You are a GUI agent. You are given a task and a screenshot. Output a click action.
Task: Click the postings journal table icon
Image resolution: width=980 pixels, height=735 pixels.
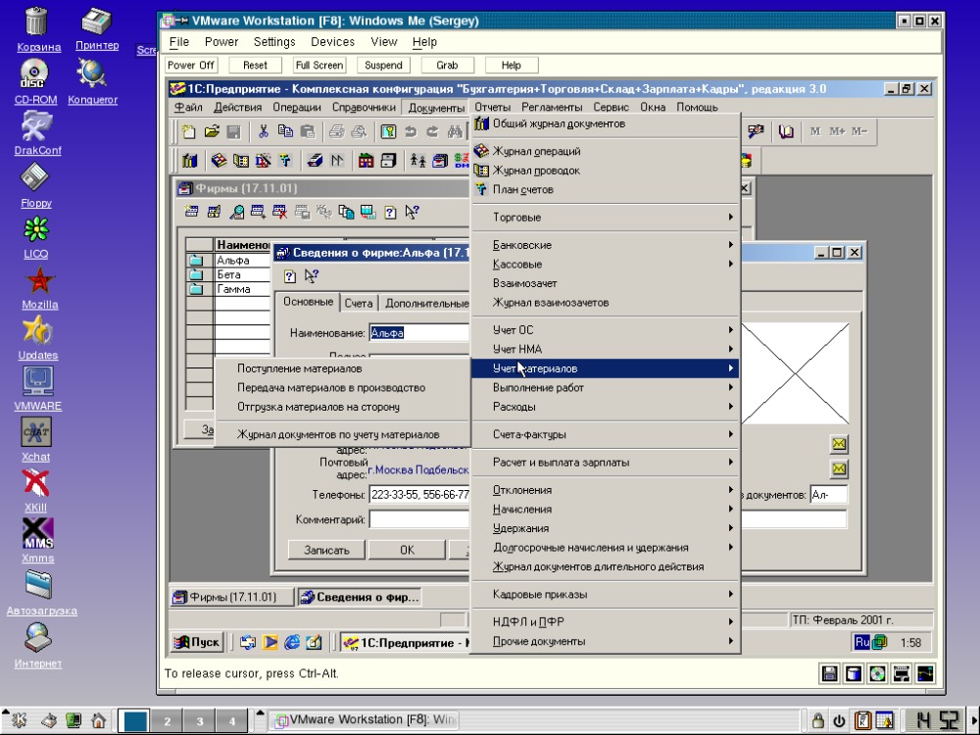click(241, 161)
